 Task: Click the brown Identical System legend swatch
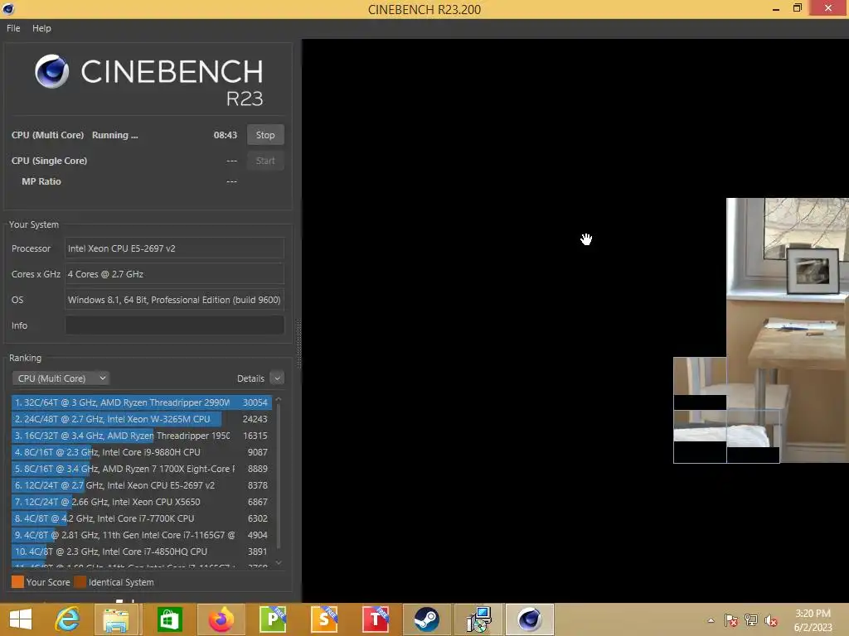point(80,582)
